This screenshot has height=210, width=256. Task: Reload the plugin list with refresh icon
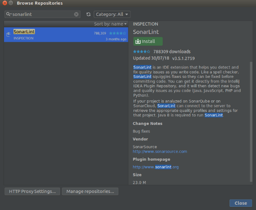coord(88,14)
